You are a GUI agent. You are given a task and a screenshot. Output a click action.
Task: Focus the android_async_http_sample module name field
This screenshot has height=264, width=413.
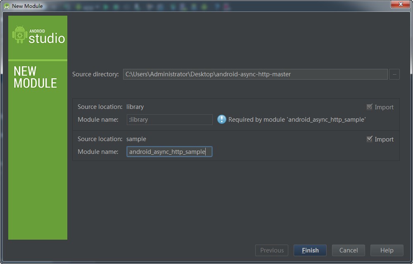(x=169, y=152)
